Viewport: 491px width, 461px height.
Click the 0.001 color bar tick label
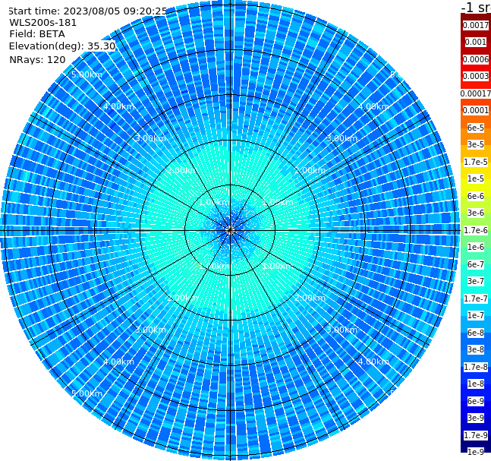click(476, 42)
